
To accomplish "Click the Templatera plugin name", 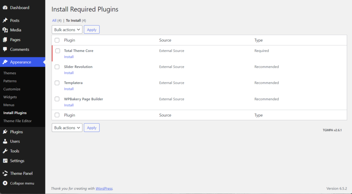I will (x=73, y=83).
